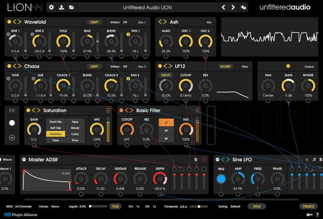Click the Master ADSR white list icon
Screen dimensions: 323x219
point(196,159)
